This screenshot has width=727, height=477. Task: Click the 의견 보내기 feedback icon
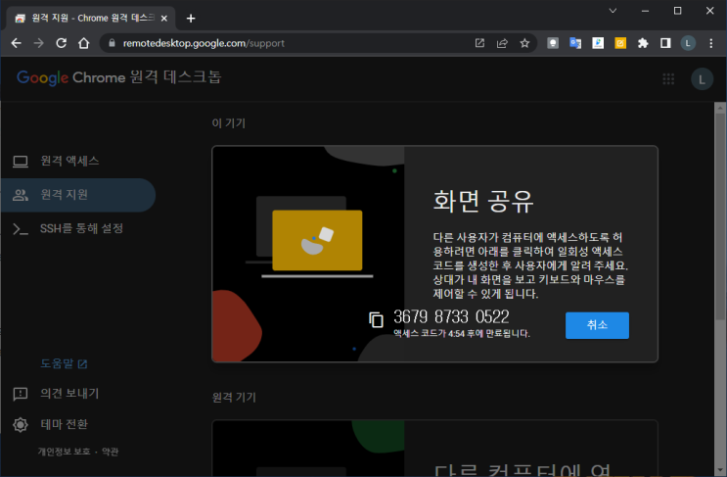tap(21, 394)
